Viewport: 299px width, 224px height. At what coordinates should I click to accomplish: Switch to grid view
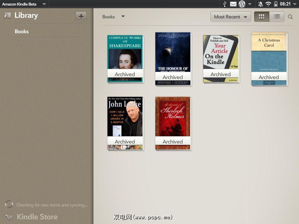pos(261,17)
